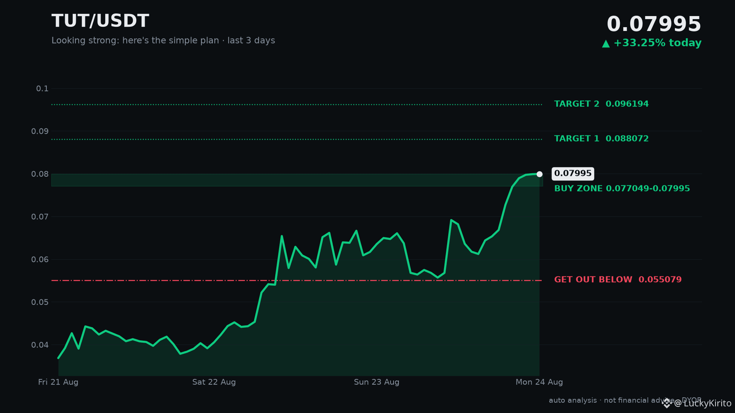Click the 0.04 y-axis label
The image size is (735, 413).
[40, 345]
